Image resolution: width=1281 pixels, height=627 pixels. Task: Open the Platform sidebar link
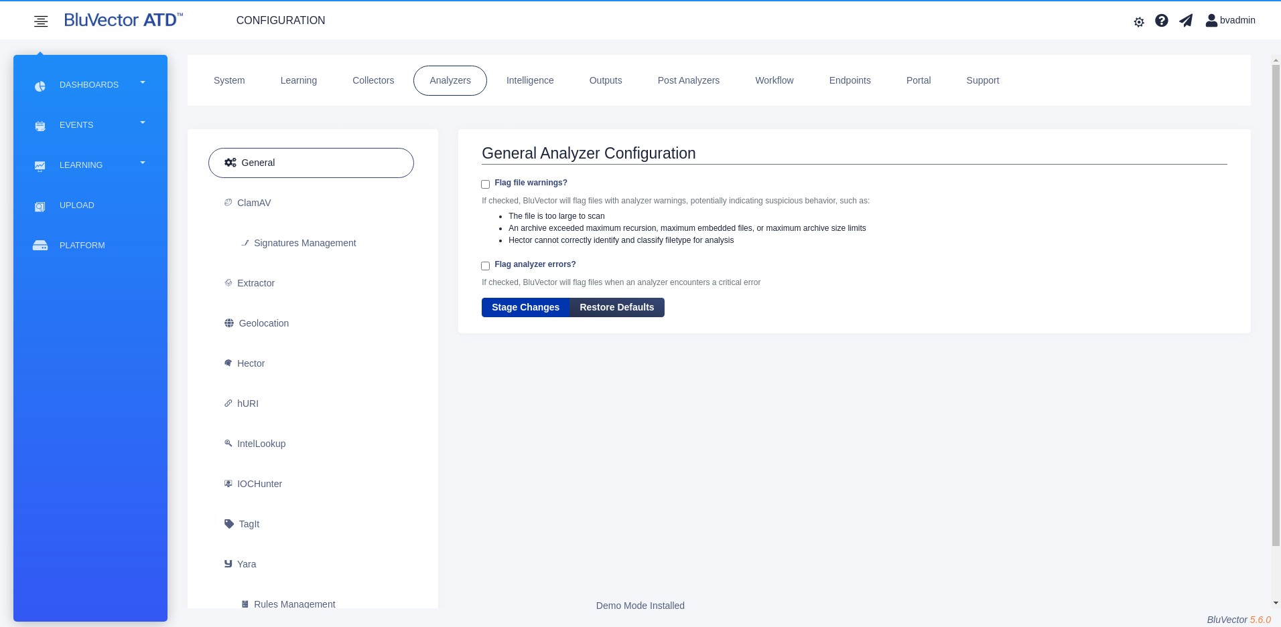click(x=82, y=246)
